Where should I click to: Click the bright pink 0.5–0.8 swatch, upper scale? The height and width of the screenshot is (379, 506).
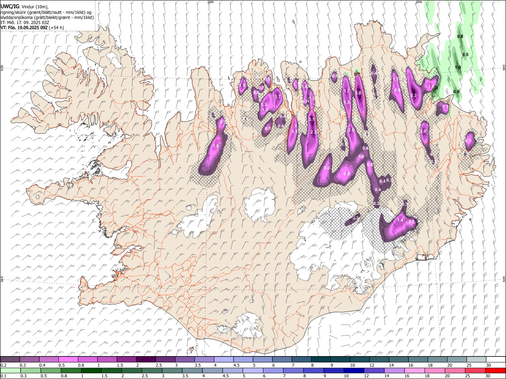point(68,360)
